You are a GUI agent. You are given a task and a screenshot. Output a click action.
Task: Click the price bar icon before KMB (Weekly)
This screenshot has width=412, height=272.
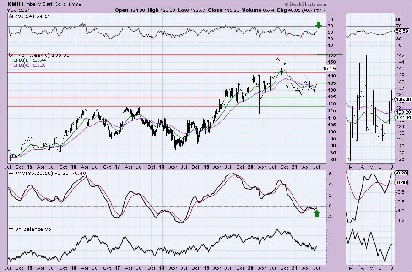coord(11,55)
